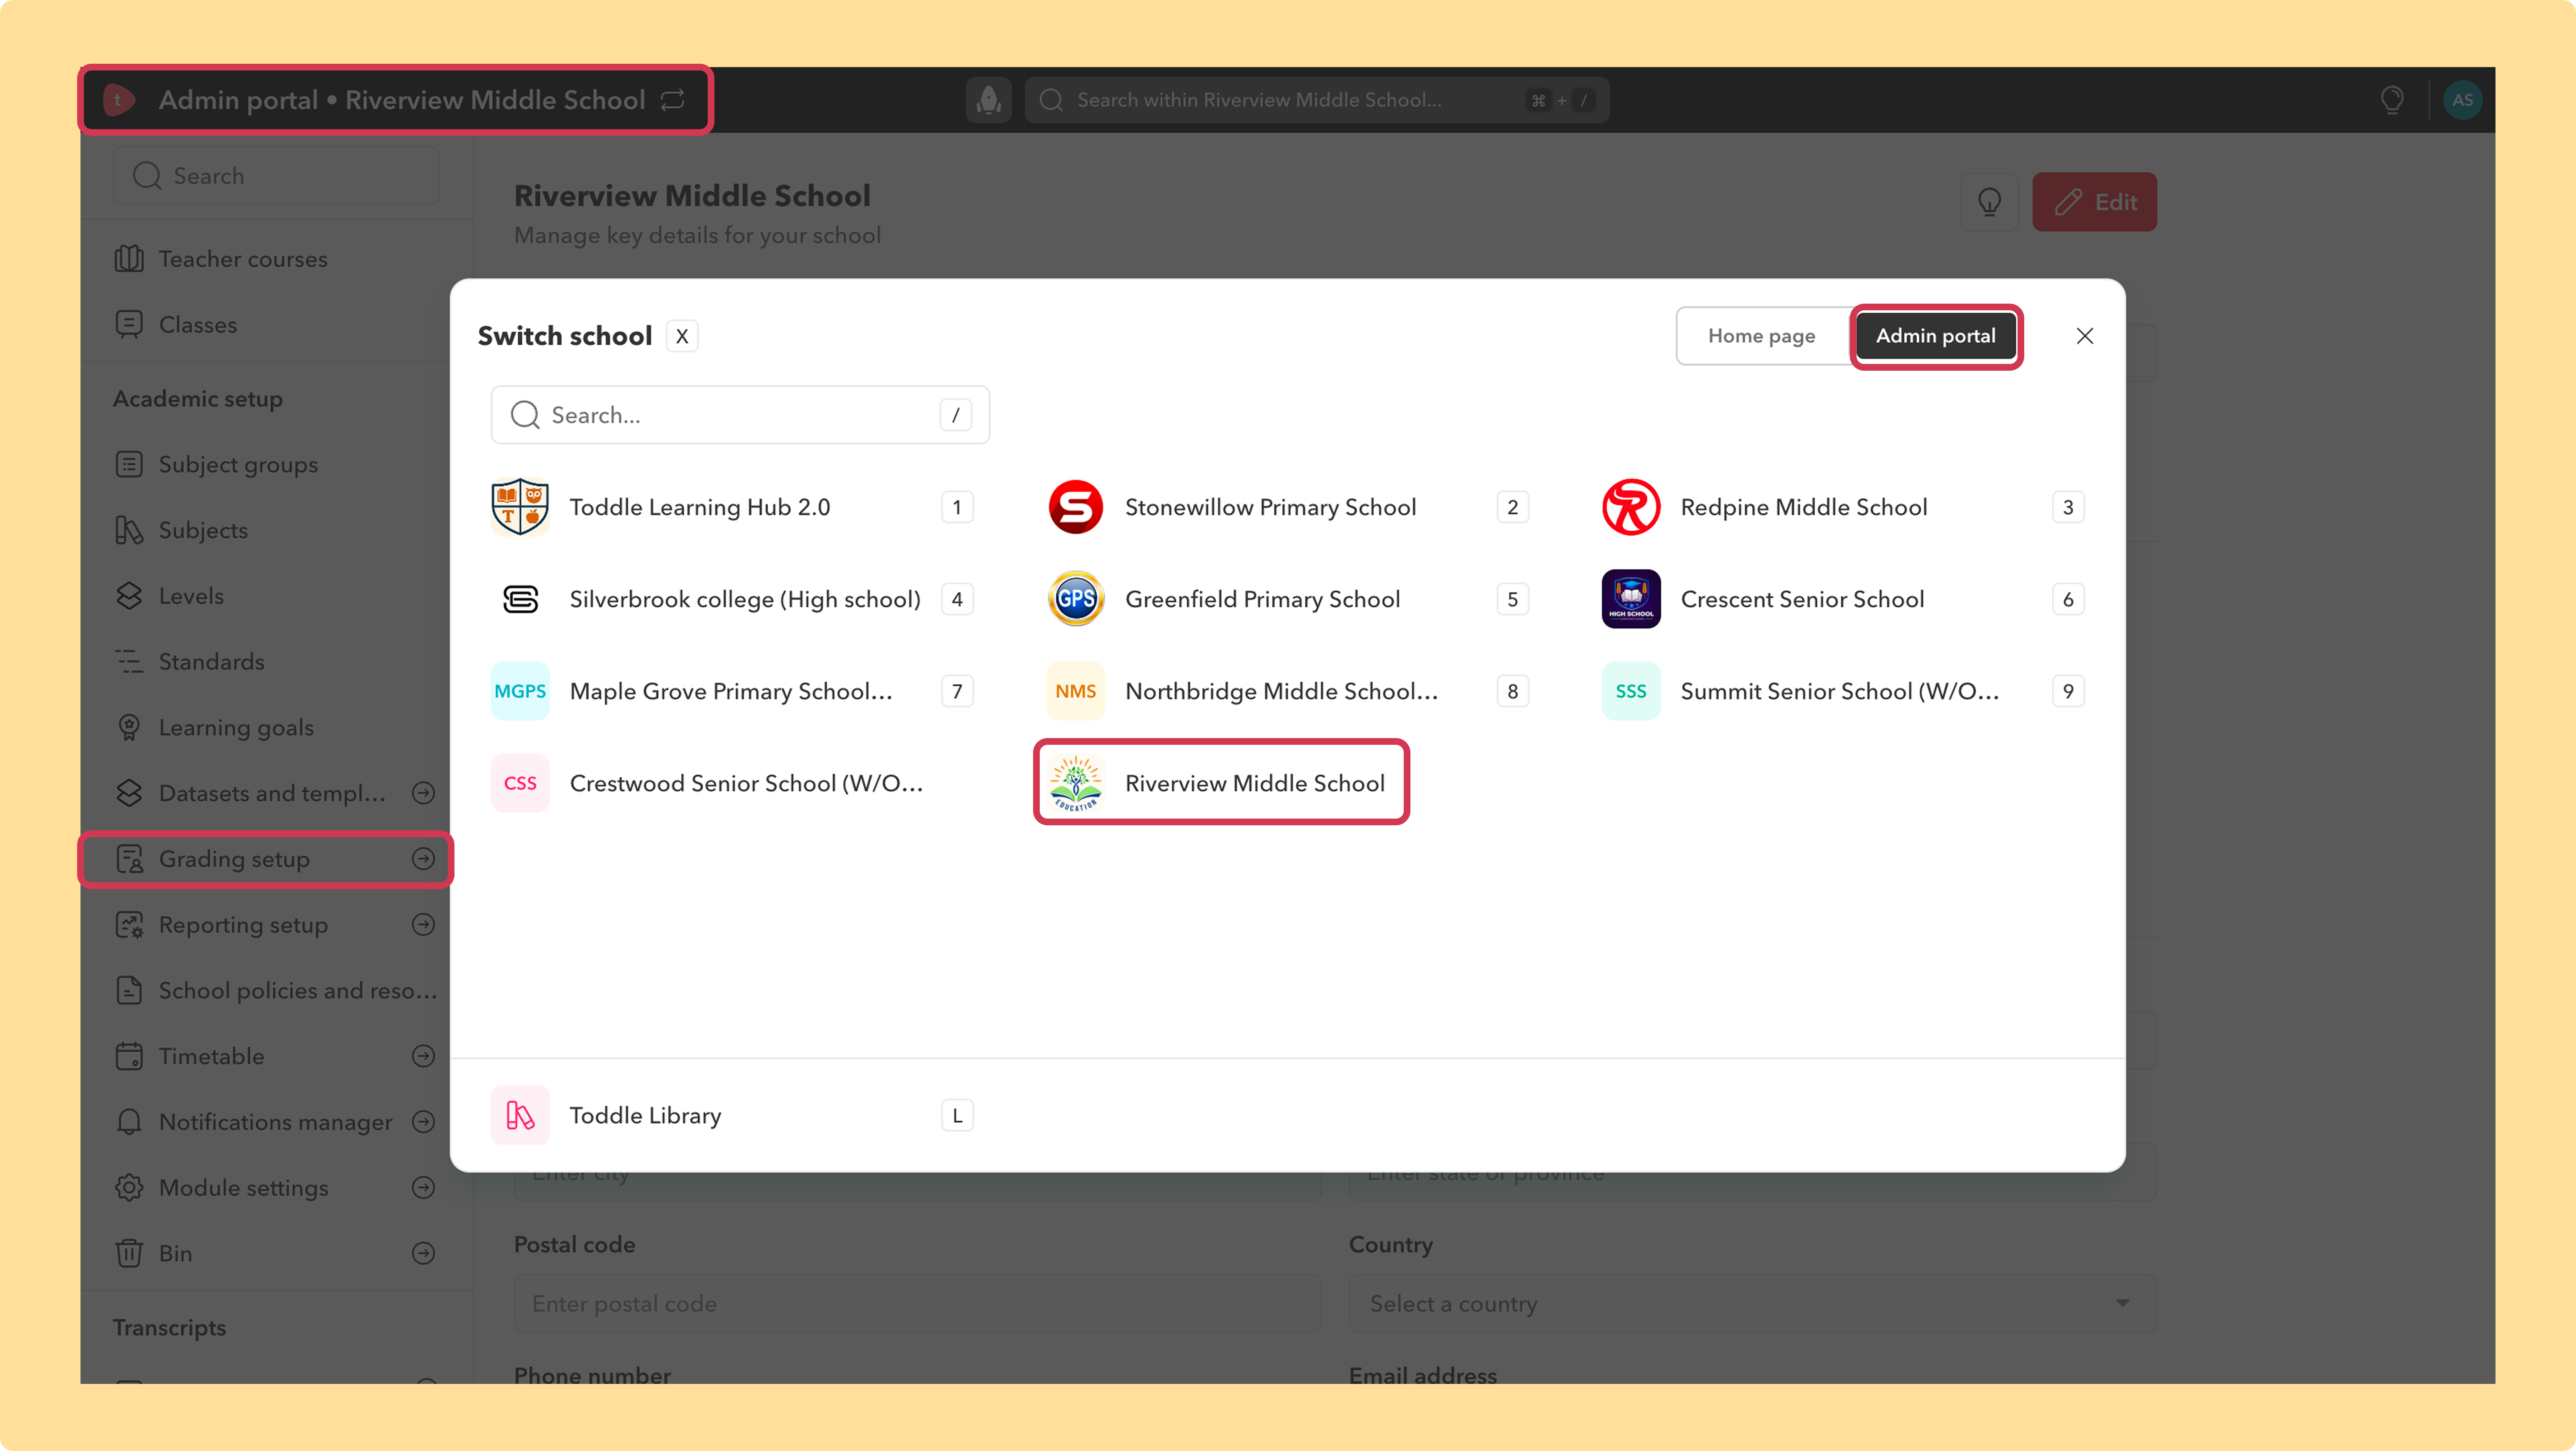Select the CSS school badge
Viewport: 2576px width, 1451px height.
coord(520,783)
